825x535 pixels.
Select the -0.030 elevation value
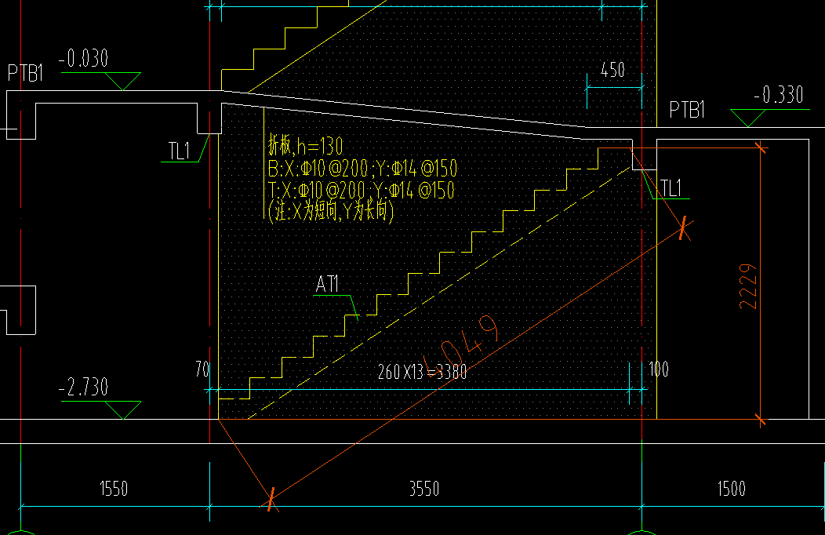click(84, 58)
